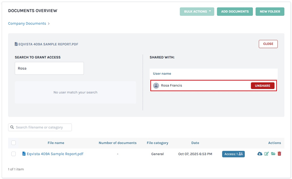
Task: Click the Rosa Francis user avatar icon
Action: click(156, 86)
